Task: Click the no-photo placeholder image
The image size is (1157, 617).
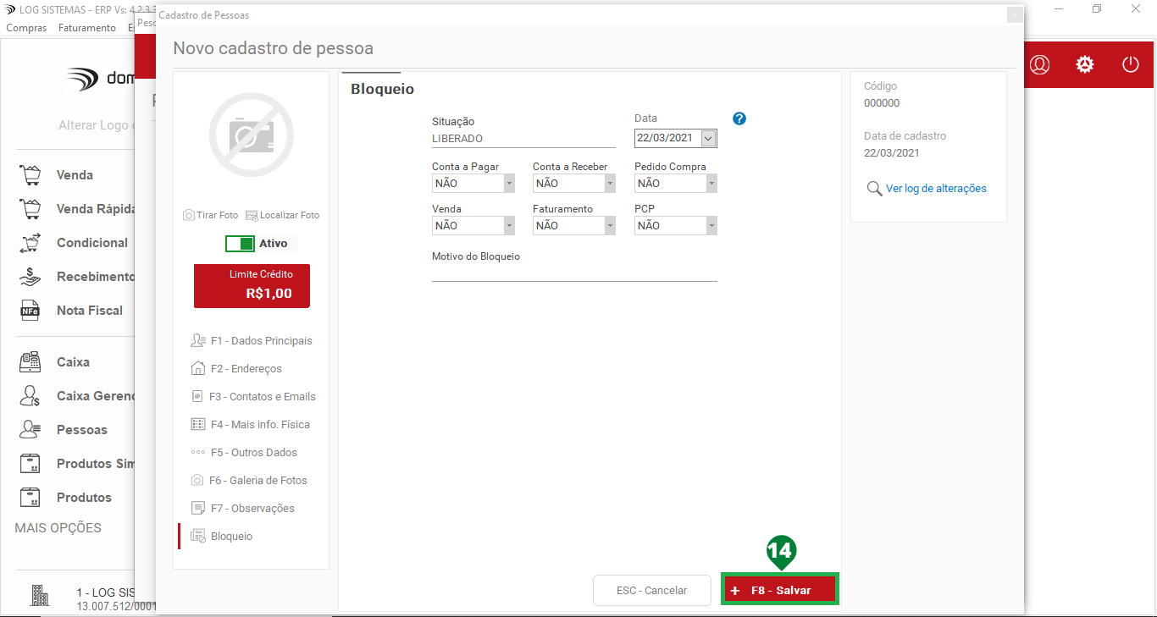Action: click(x=251, y=135)
